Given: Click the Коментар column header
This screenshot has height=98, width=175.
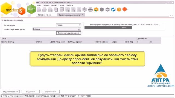Looking at the screenshot, I should (130, 42).
